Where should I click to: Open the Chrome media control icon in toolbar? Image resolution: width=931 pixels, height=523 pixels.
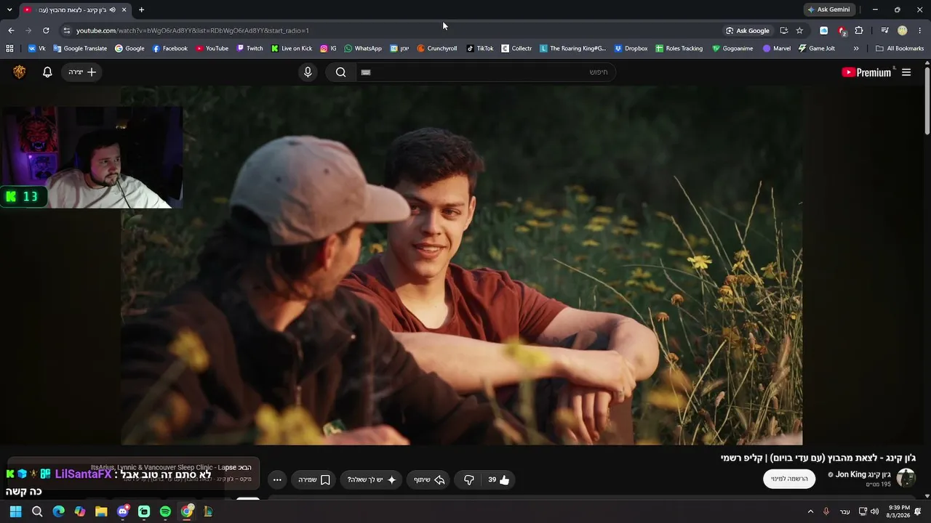point(884,31)
